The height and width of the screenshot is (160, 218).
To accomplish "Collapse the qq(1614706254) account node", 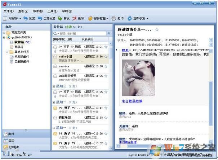I will (x=4, y=37).
